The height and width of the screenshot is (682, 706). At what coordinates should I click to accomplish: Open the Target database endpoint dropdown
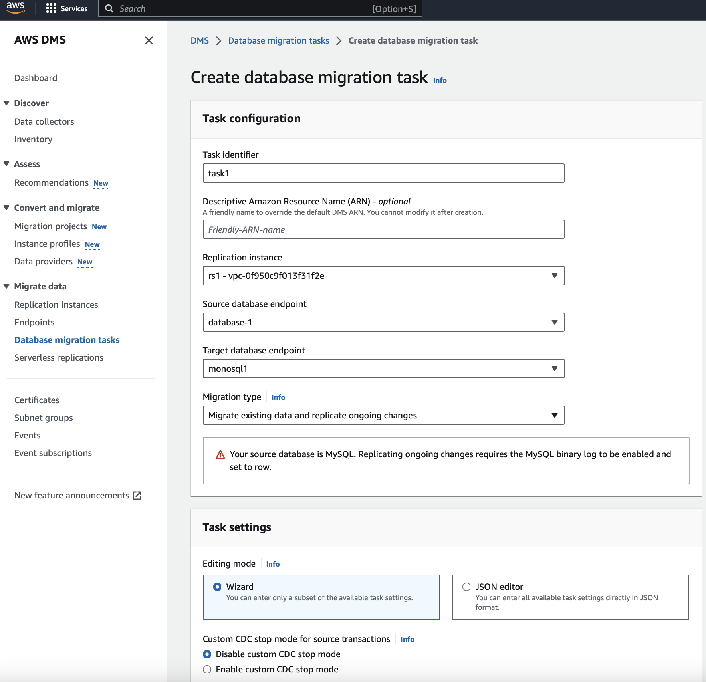383,369
